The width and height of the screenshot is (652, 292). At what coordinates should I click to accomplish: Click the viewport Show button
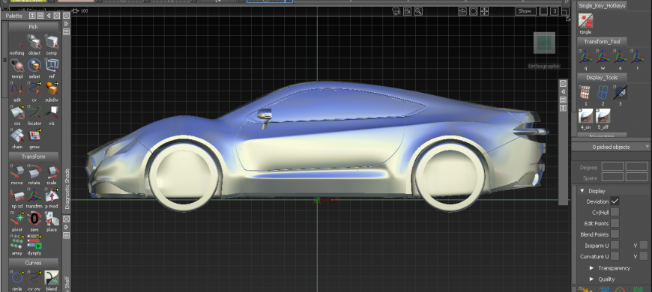525,11
